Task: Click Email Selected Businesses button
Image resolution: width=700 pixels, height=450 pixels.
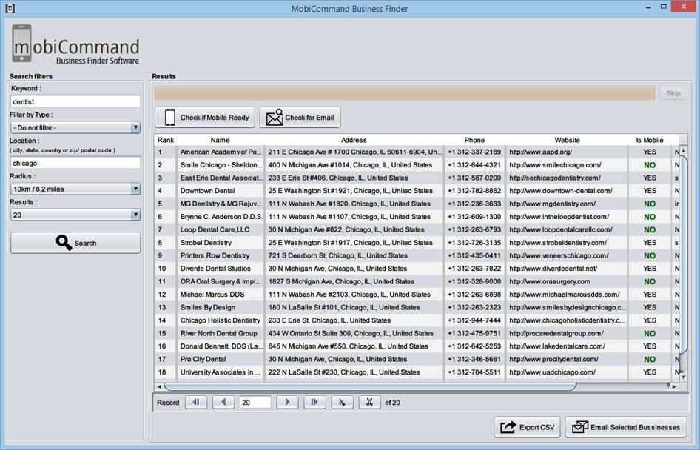Action: 626,427
